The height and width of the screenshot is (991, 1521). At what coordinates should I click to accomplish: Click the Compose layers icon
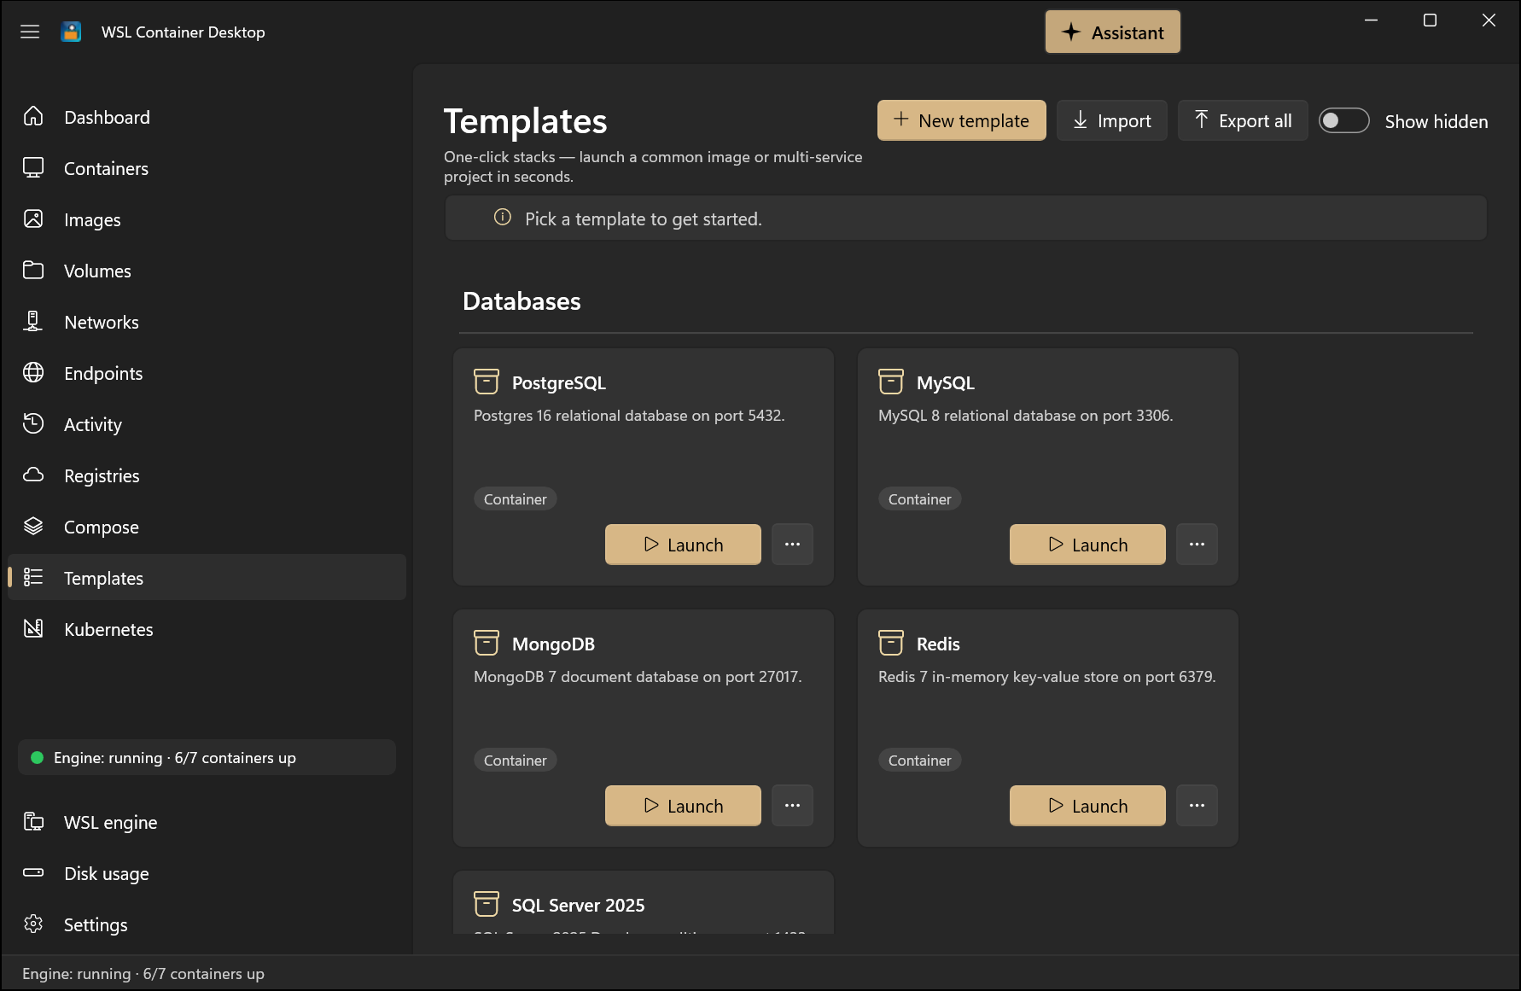[x=33, y=527]
